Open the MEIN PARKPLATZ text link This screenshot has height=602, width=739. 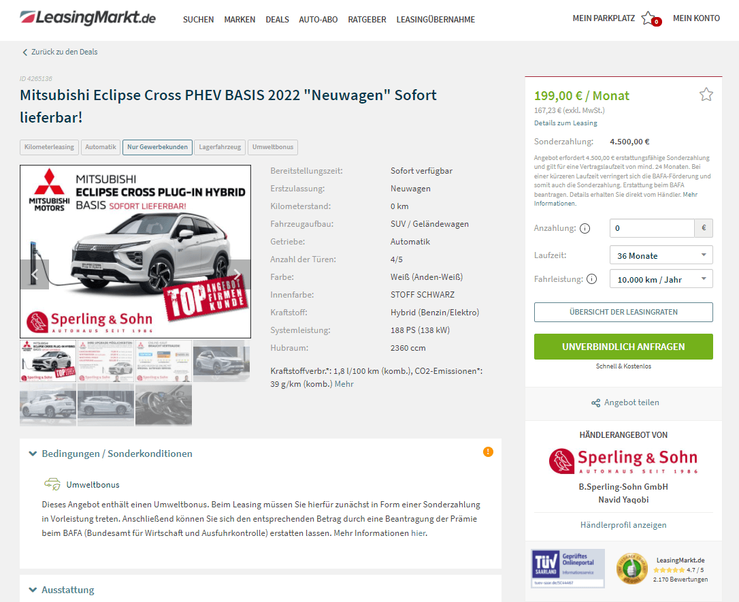604,18
